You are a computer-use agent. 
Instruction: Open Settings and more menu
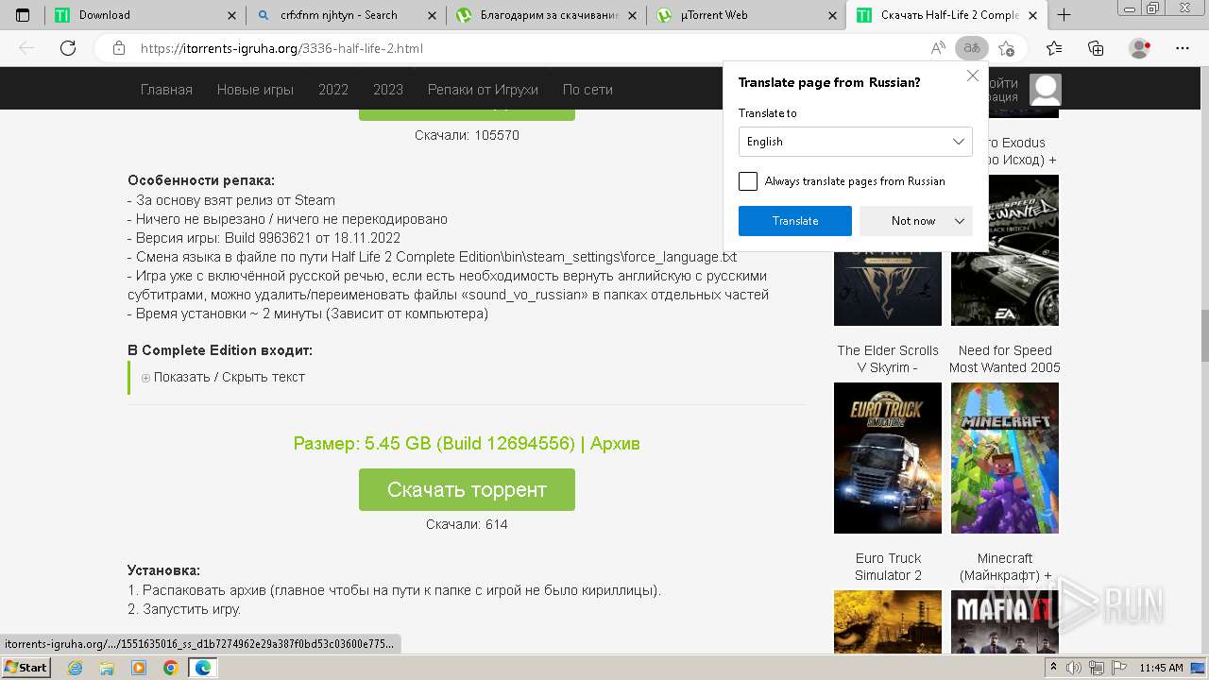pyautogui.click(x=1183, y=48)
